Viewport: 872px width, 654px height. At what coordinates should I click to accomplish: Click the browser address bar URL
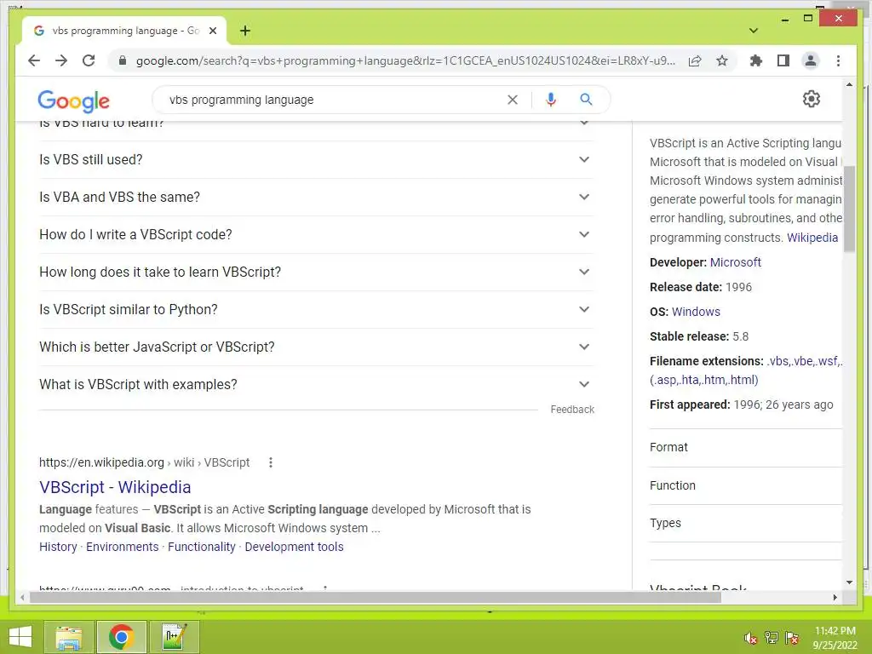tap(406, 60)
